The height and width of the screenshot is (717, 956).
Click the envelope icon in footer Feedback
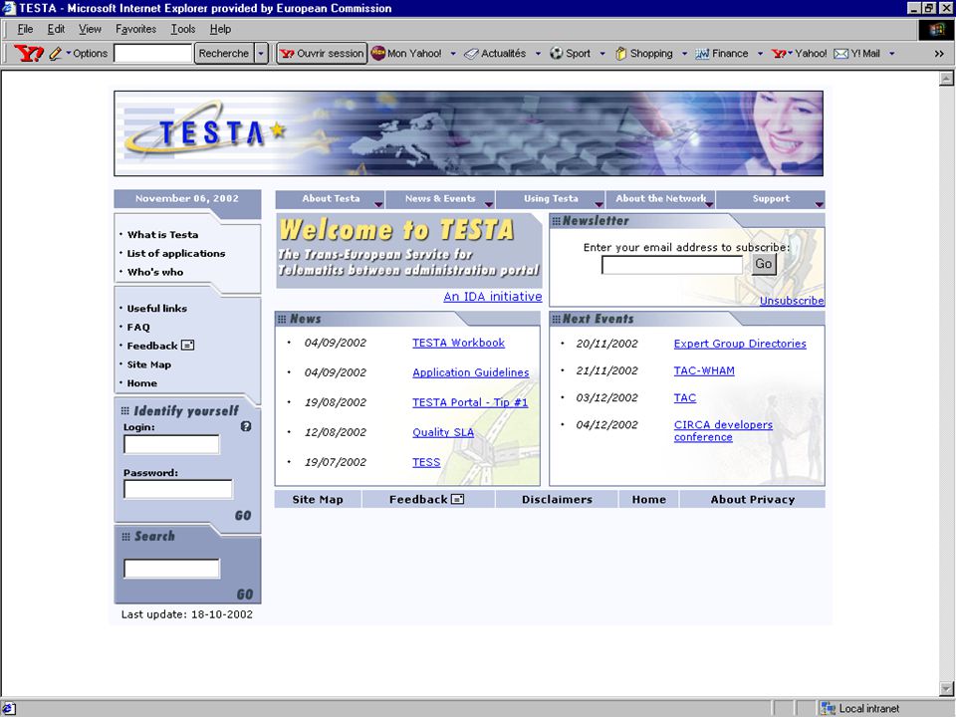point(457,499)
